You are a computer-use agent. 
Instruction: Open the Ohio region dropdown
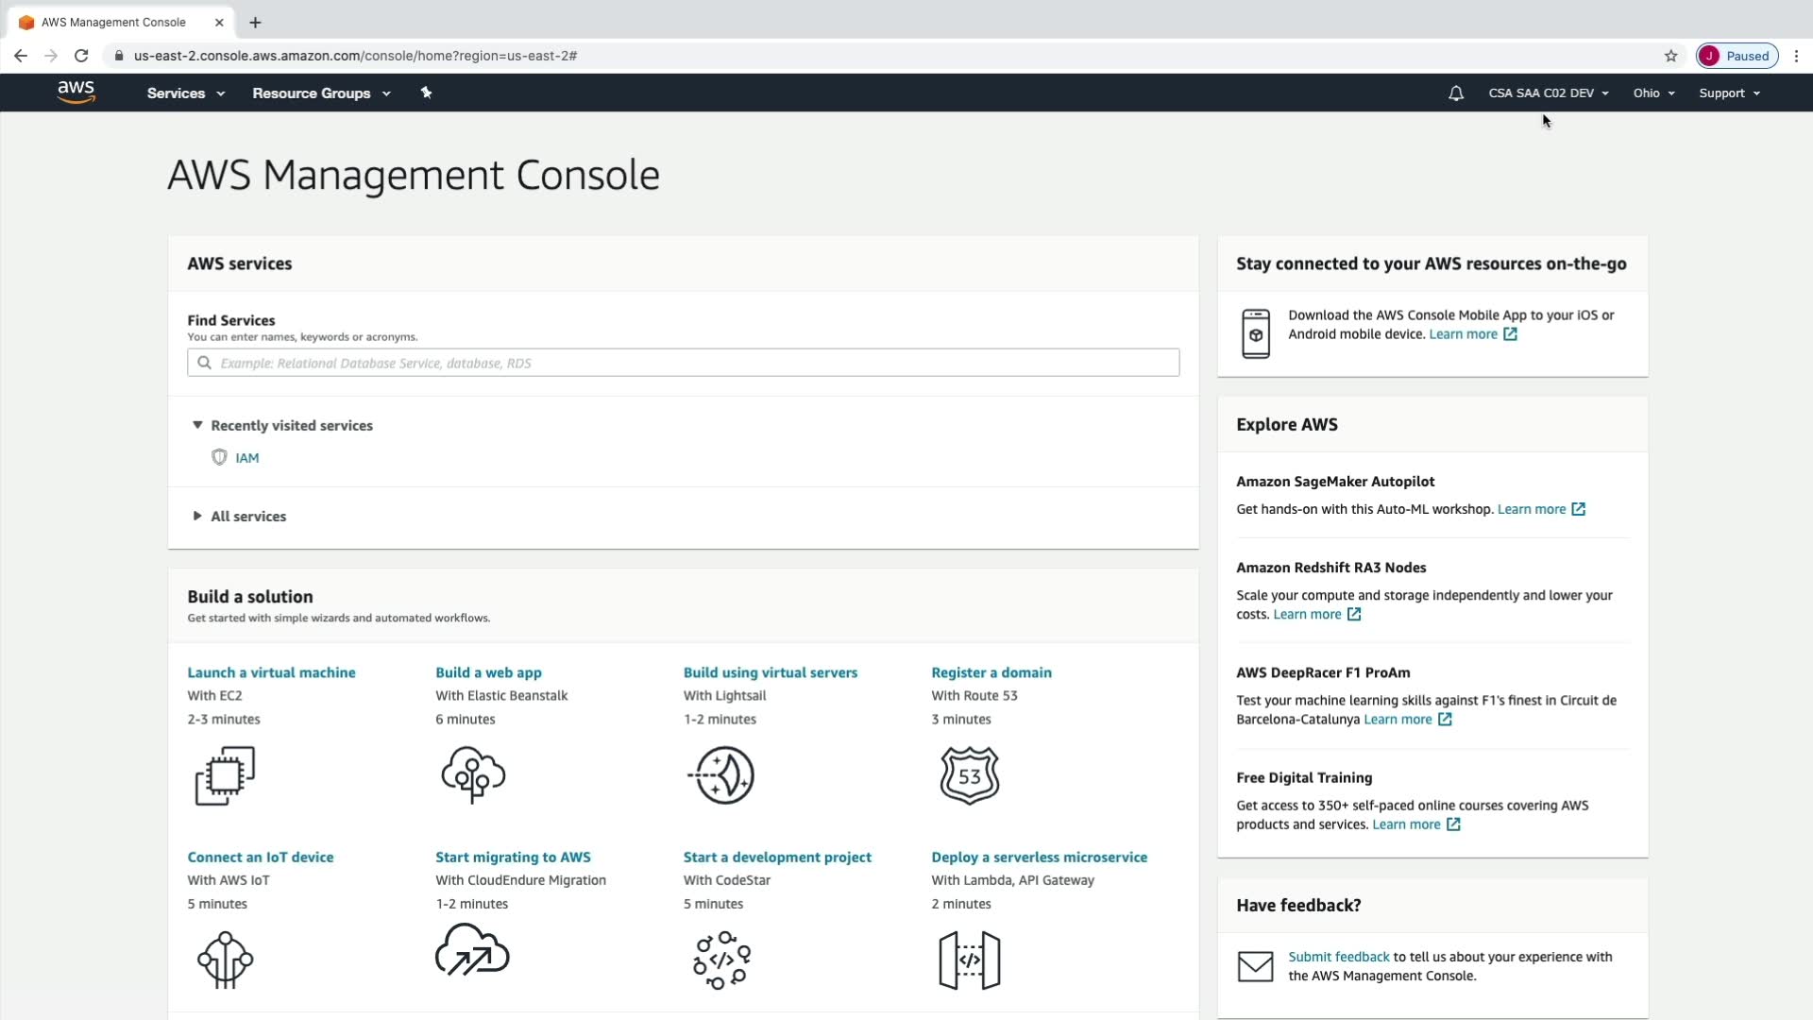pyautogui.click(x=1653, y=93)
